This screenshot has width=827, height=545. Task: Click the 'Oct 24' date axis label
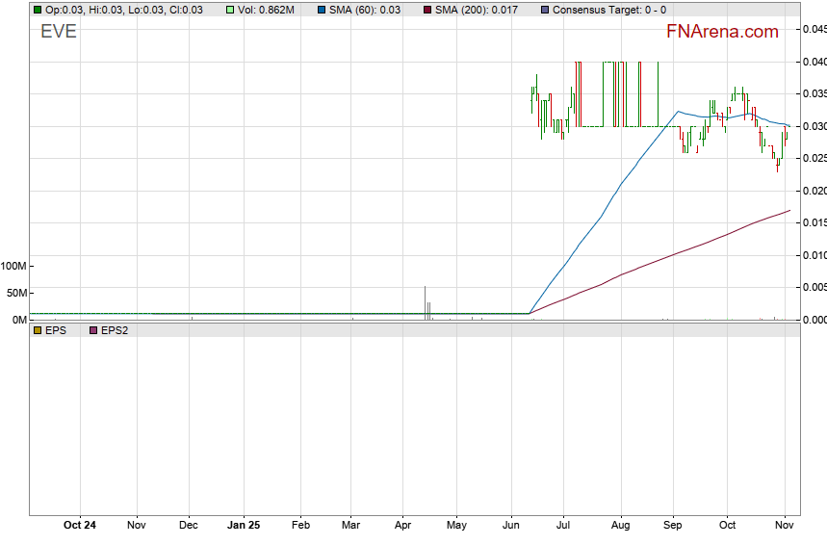click(x=79, y=526)
